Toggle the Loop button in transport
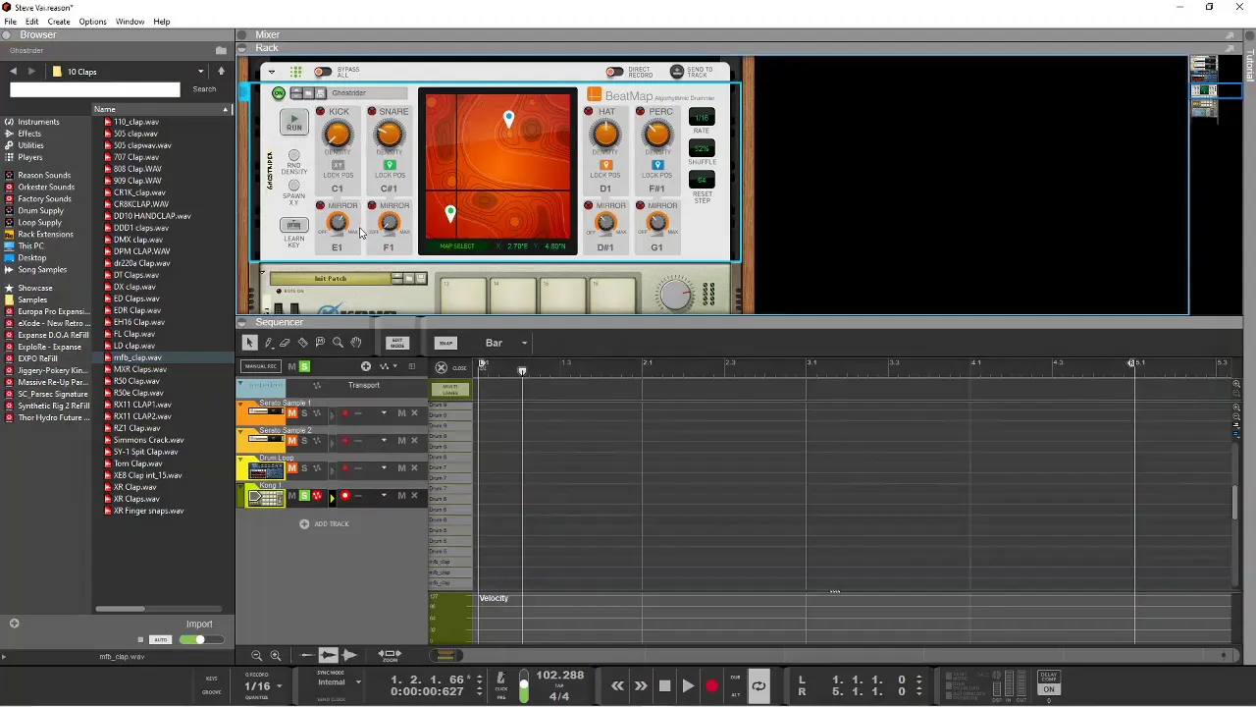The height and width of the screenshot is (707, 1256). coord(759,686)
